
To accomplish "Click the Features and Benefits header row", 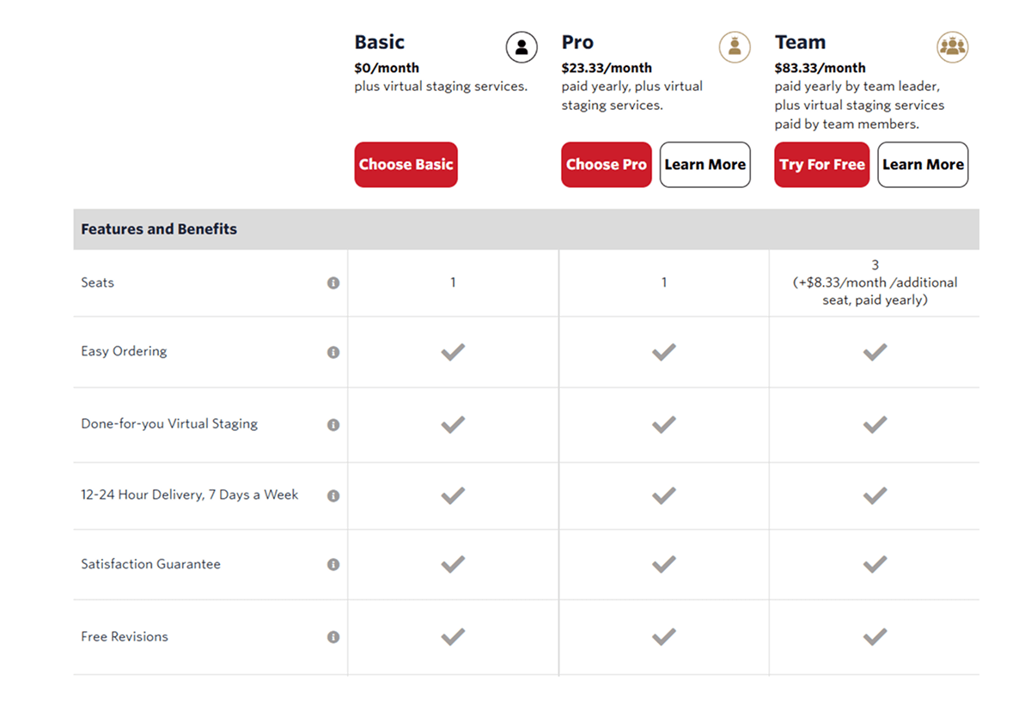I will click(526, 229).
